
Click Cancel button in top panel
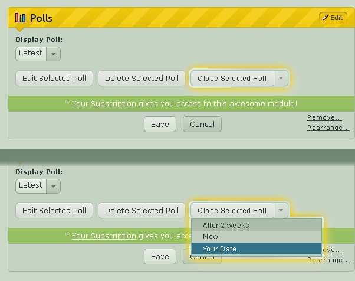202,125
